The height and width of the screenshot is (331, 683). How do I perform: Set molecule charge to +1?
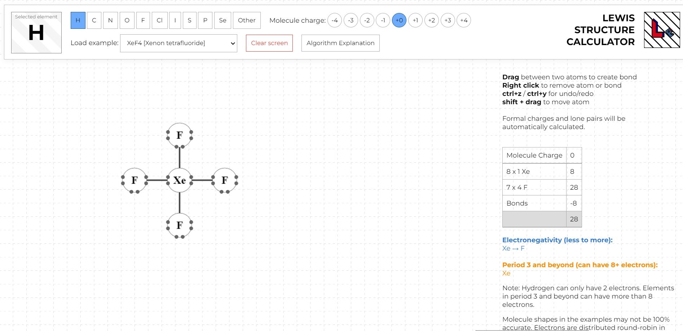click(x=415, y=20)
